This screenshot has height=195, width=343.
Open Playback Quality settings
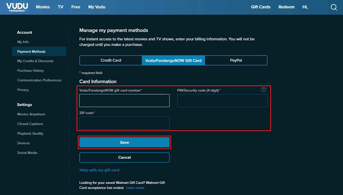[x=30, y=134]
